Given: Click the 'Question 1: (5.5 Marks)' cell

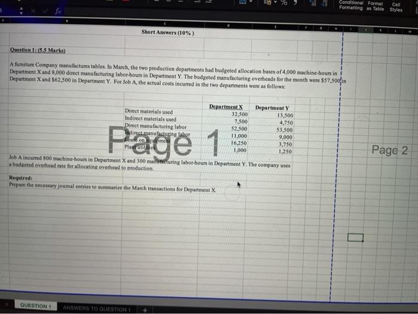Looking at the screenshot, I should tap(38, 50).
